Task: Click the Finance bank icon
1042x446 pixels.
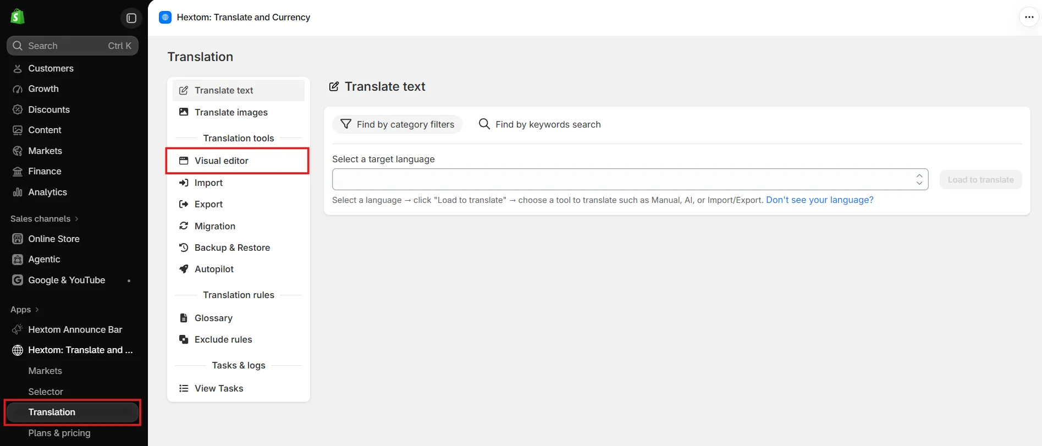Action: pyautogui.click(x=18, y=172)
